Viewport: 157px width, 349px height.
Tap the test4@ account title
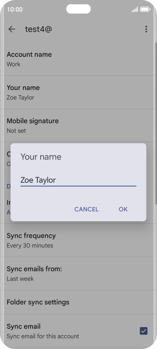click(x=38, y=29)
